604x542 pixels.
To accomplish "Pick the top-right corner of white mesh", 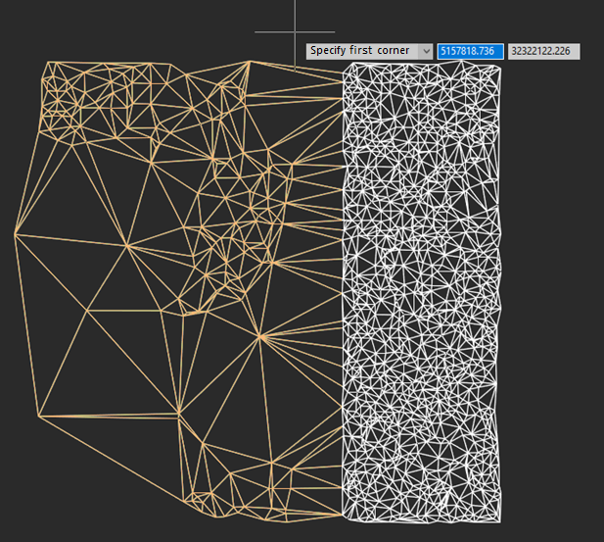I will tap(502, 66).
